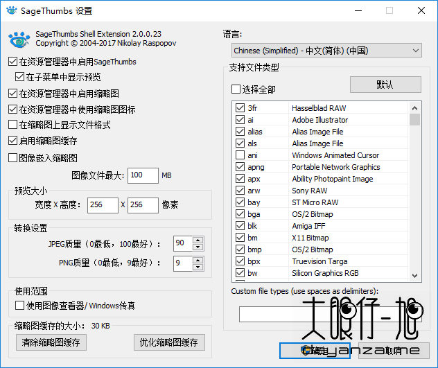Uncheck the als file type checkbox

coord(240,143)
